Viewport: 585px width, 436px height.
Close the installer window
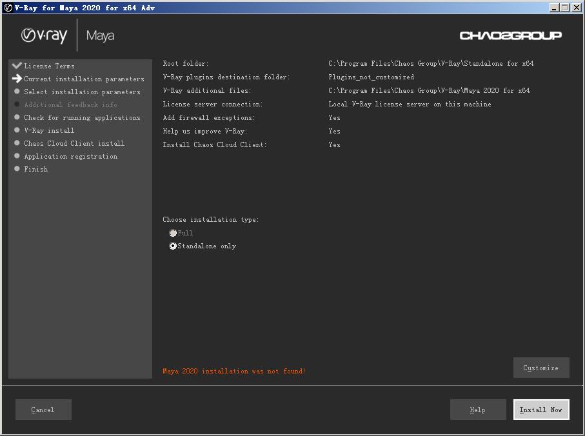(577, 8)
